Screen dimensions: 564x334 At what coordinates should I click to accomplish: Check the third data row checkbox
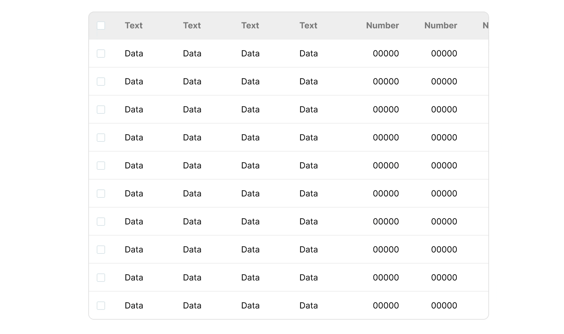(x=101, y=110)
